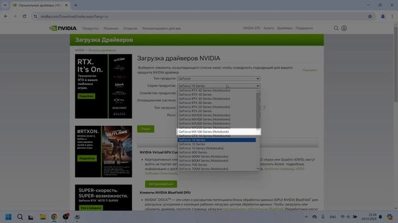
Task: Show hidden system tray icons
Action: point(306,217)
